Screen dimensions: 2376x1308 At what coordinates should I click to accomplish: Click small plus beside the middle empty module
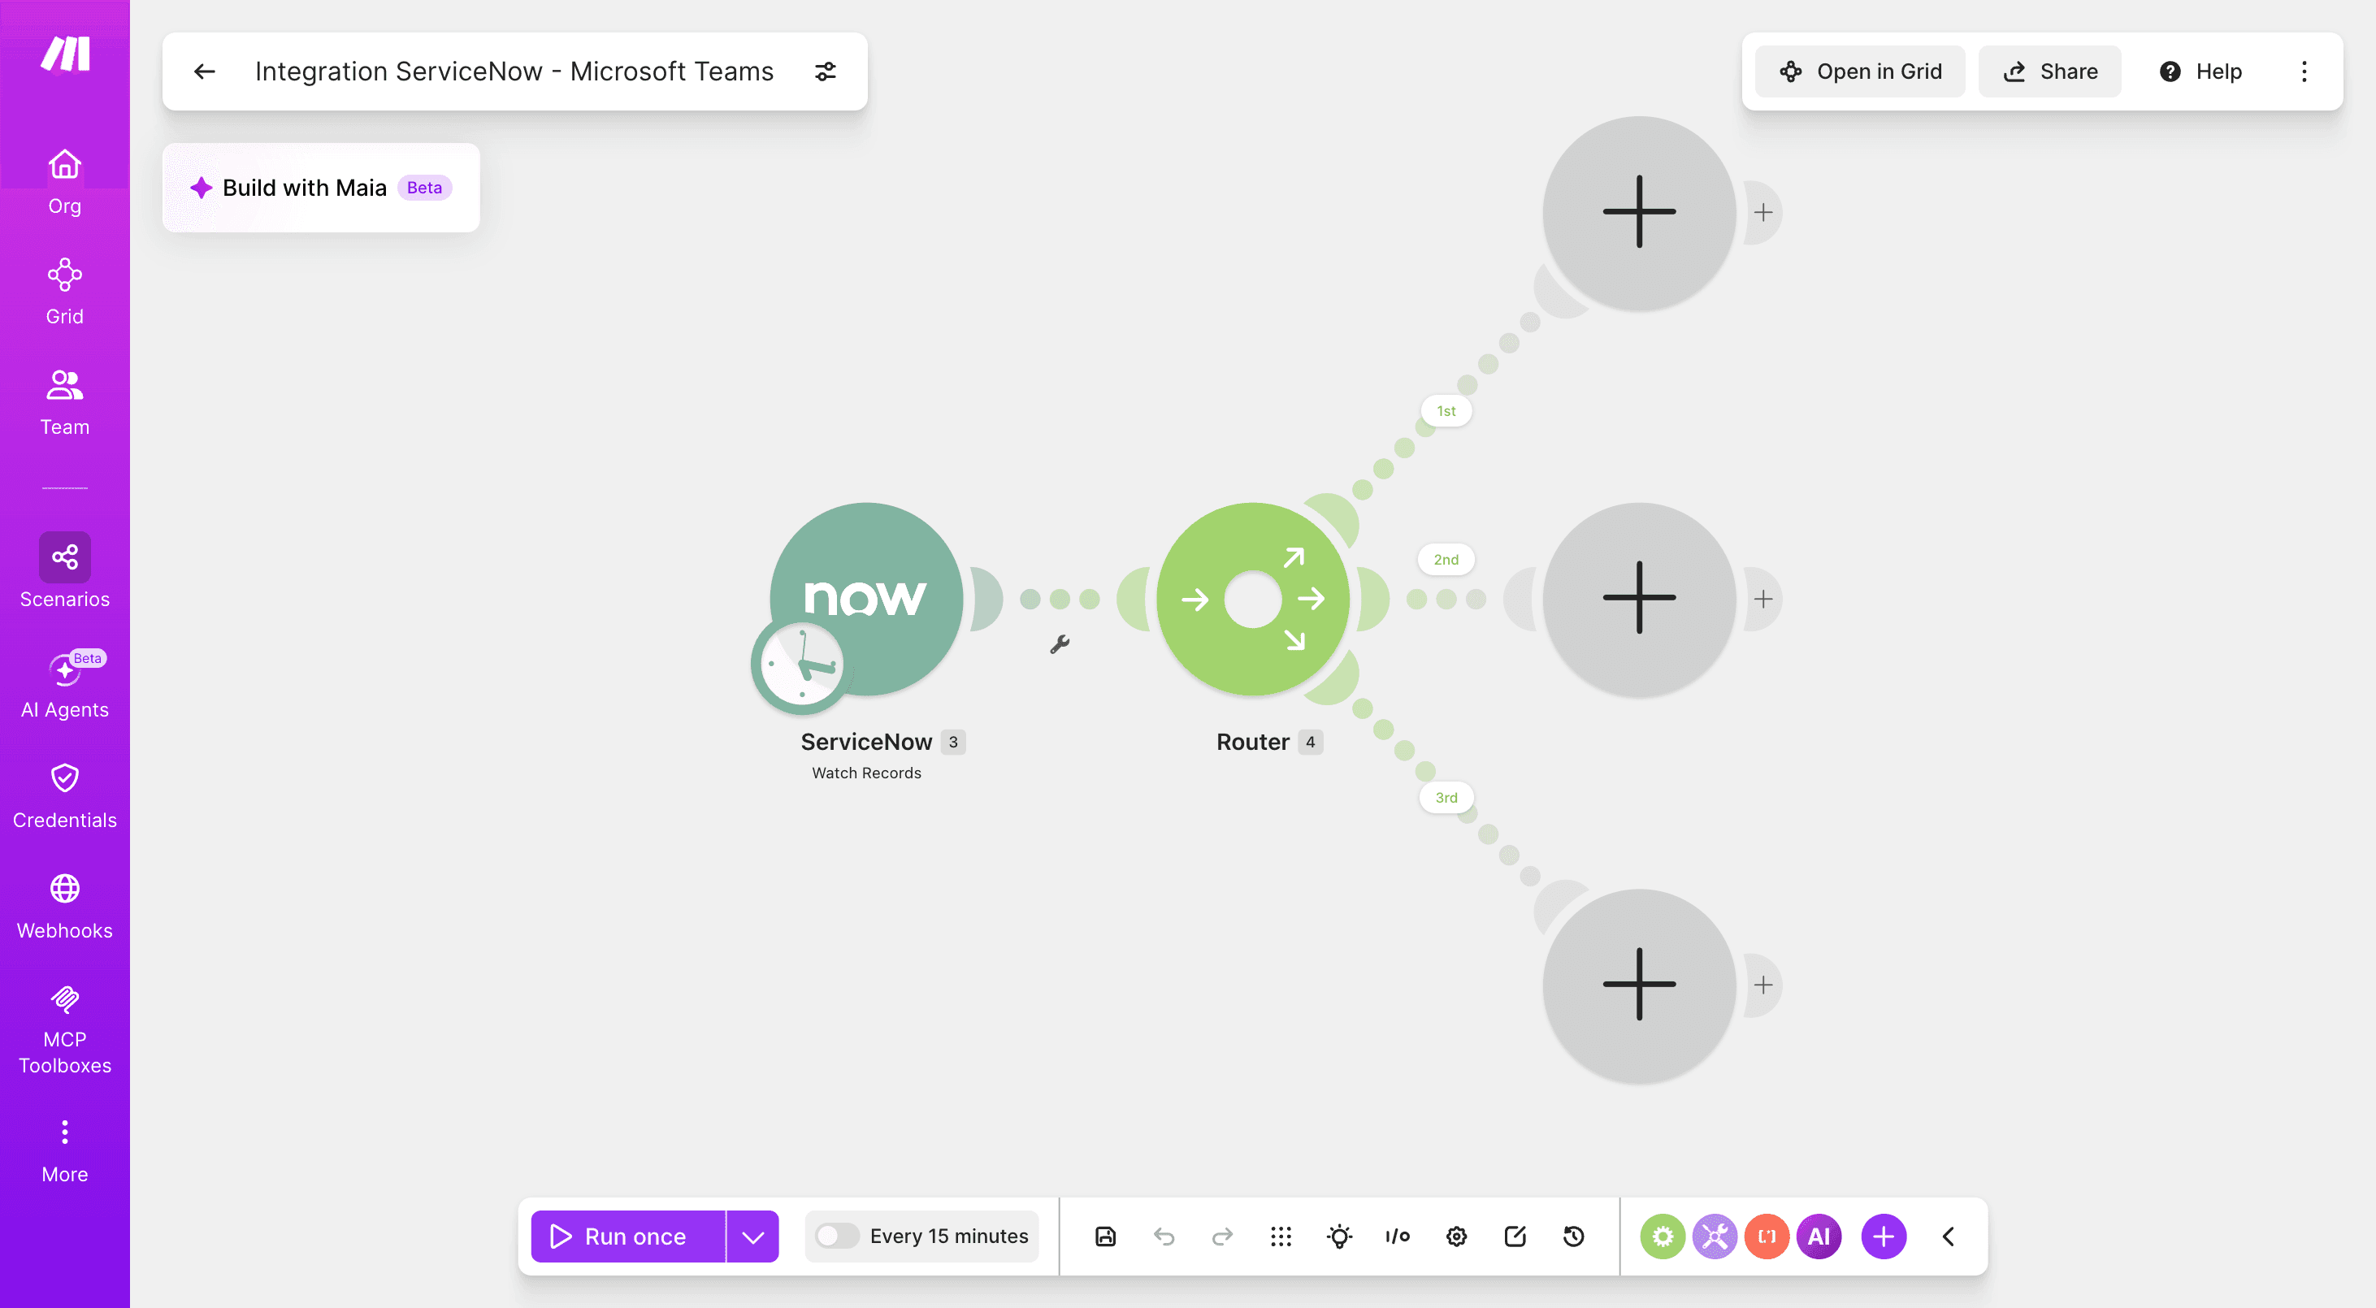pyautogui.click(x=1762, y=599)
